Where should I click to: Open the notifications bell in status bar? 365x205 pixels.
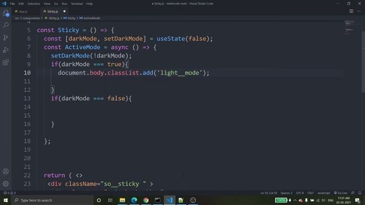pos(360,193)
